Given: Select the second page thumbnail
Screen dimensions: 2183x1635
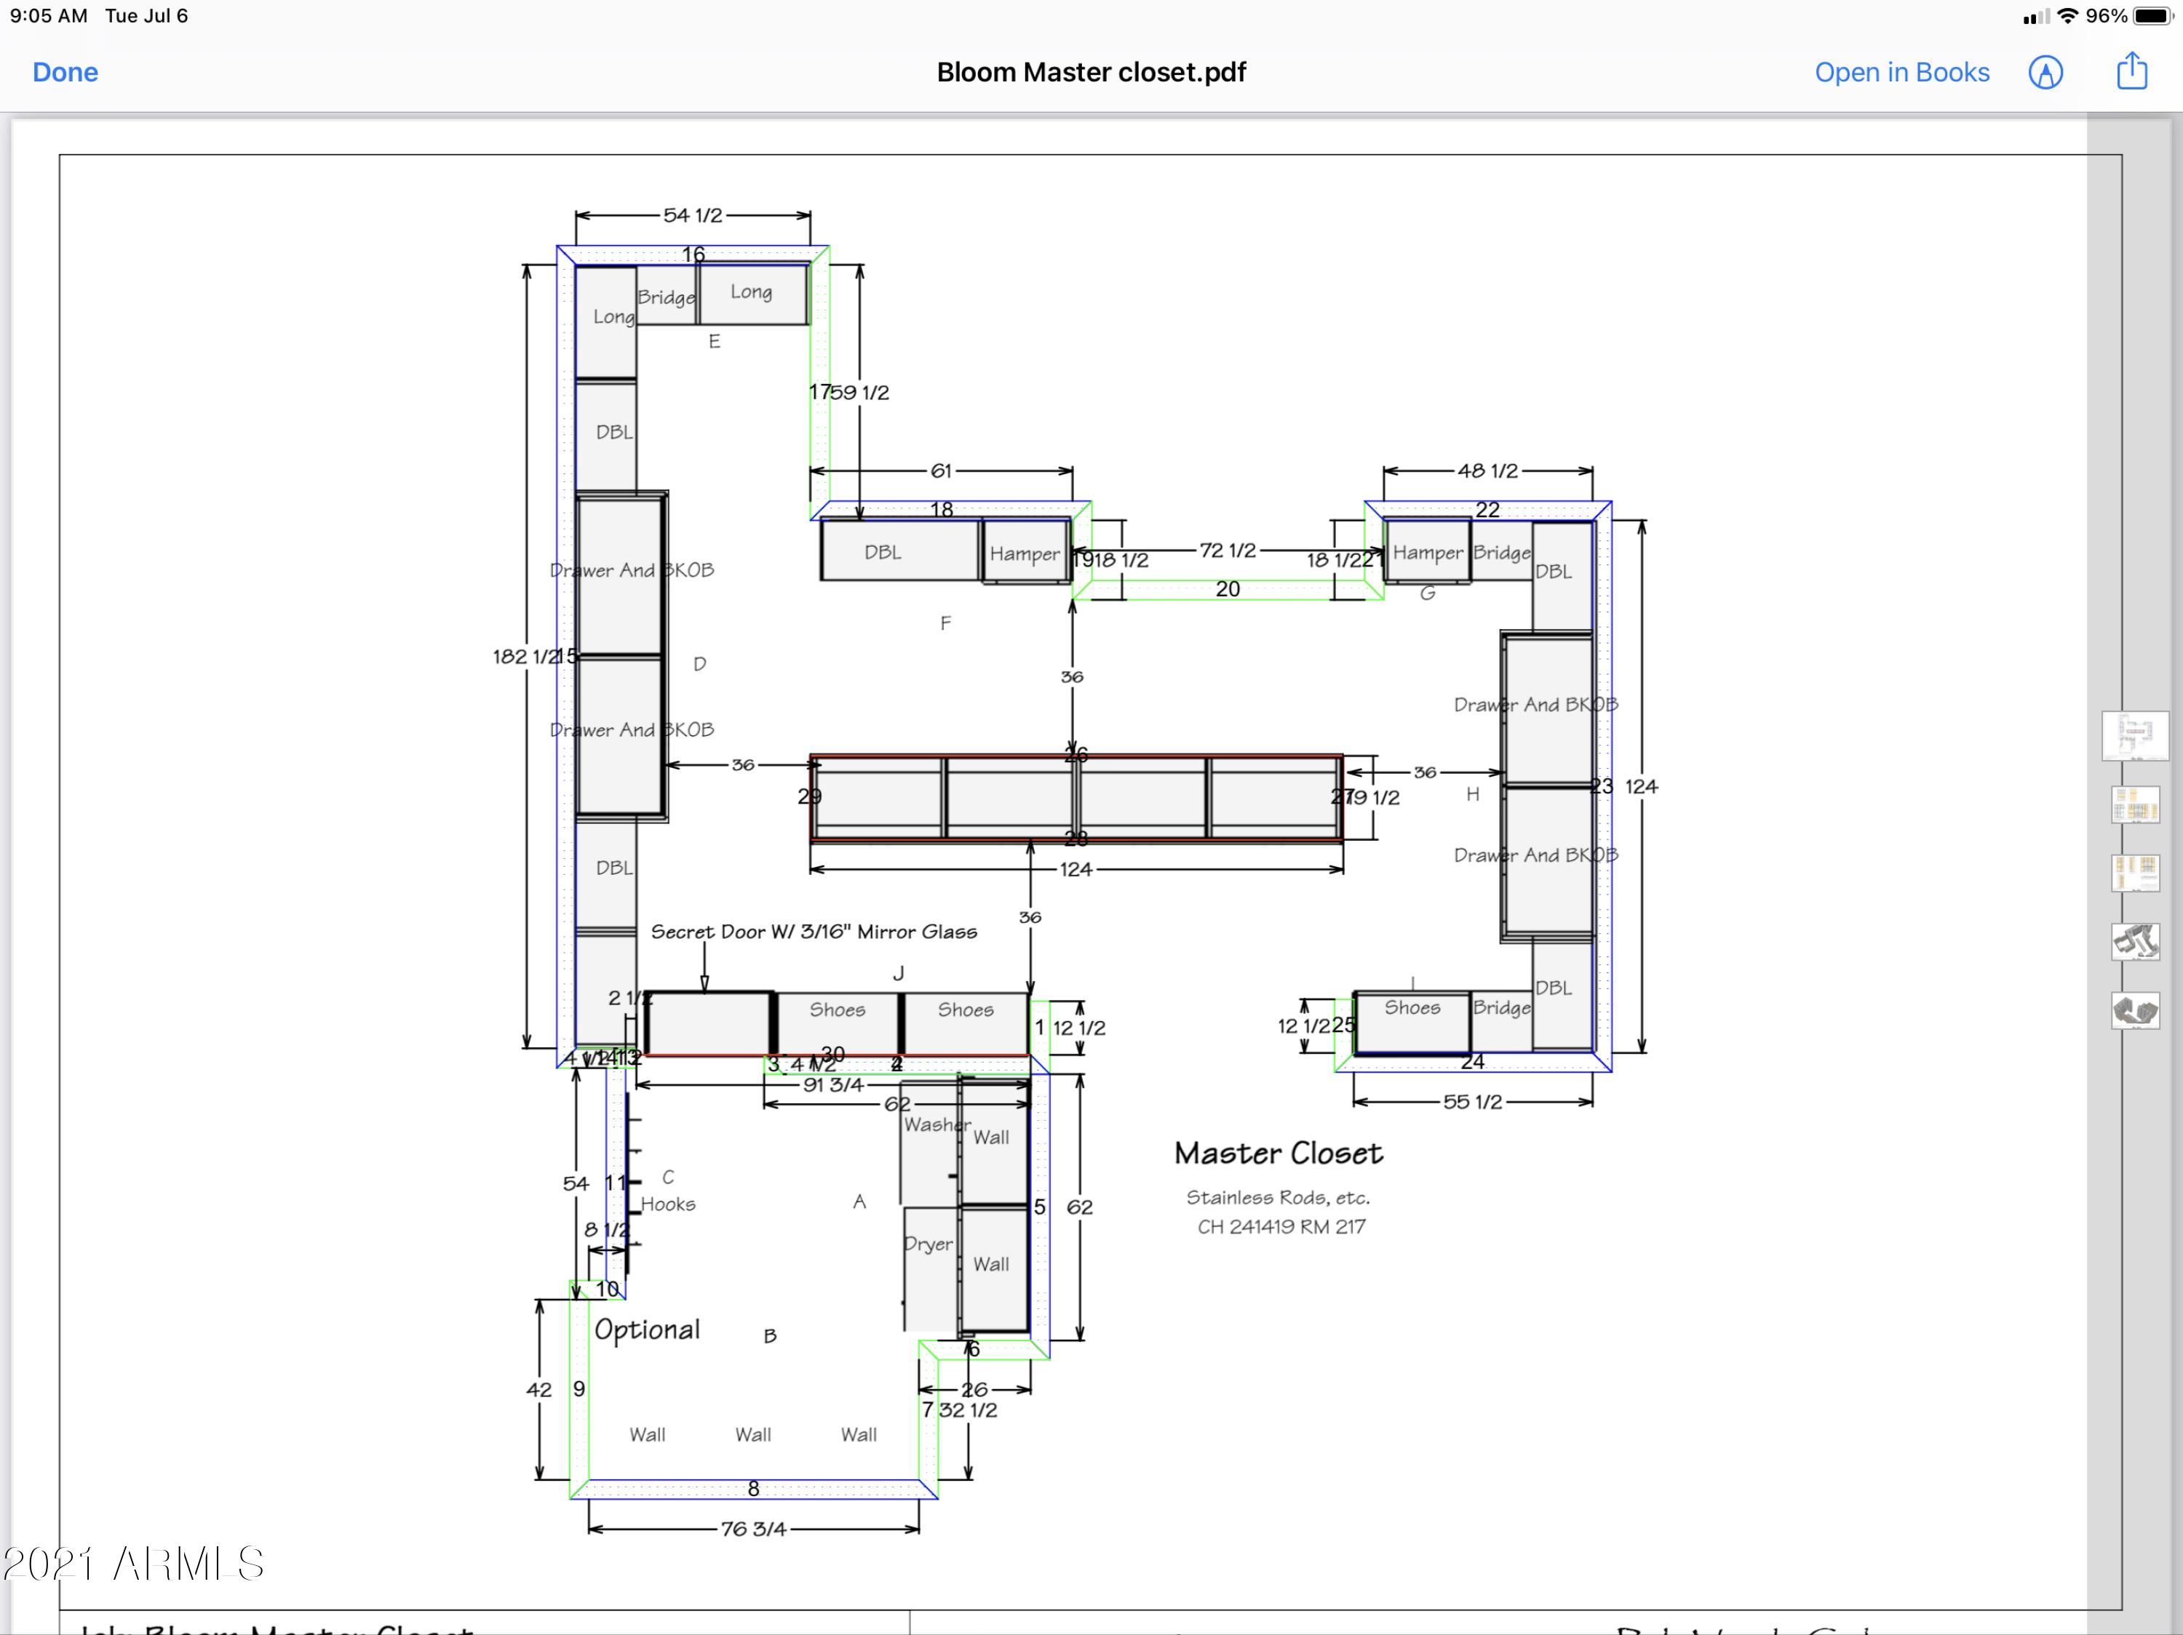Looking at the screenshot, I should 2136,804.
